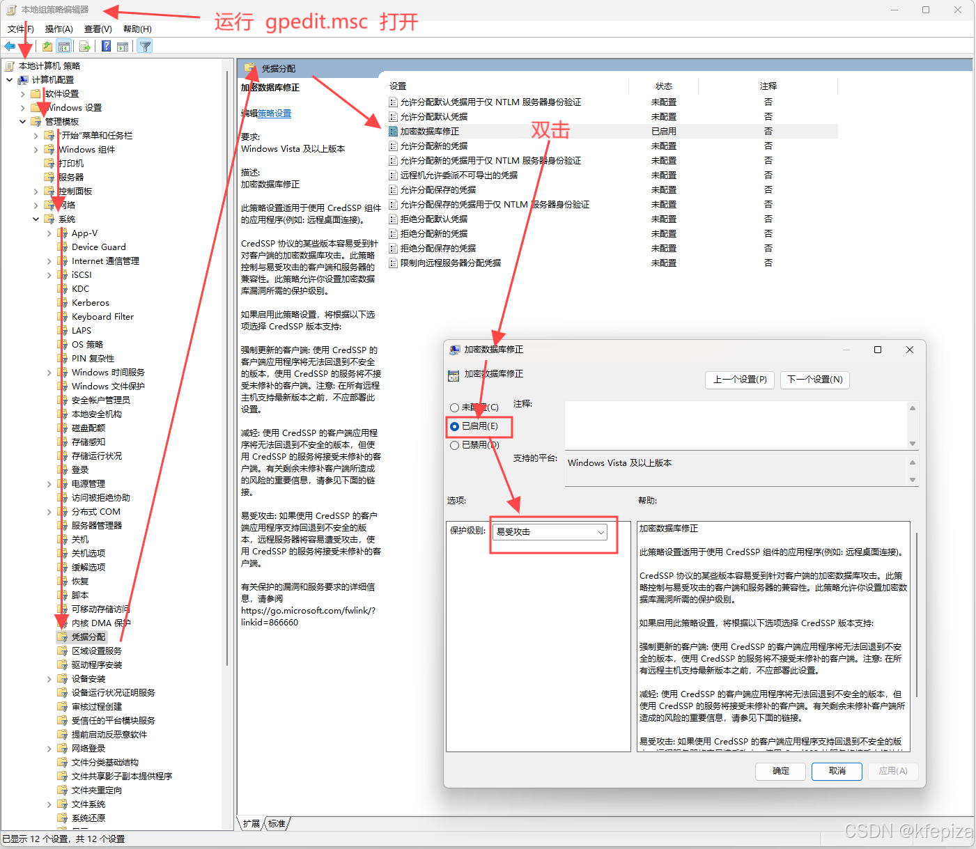The height and width of the screenshot is (849, 976).
Task: Switch to the 扩展 tab
Action: 251,824
